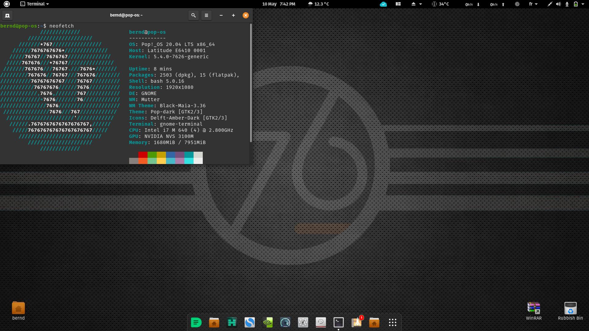
Task: Click the notification-badged rocket app in dock
Action: pos(356,322)
